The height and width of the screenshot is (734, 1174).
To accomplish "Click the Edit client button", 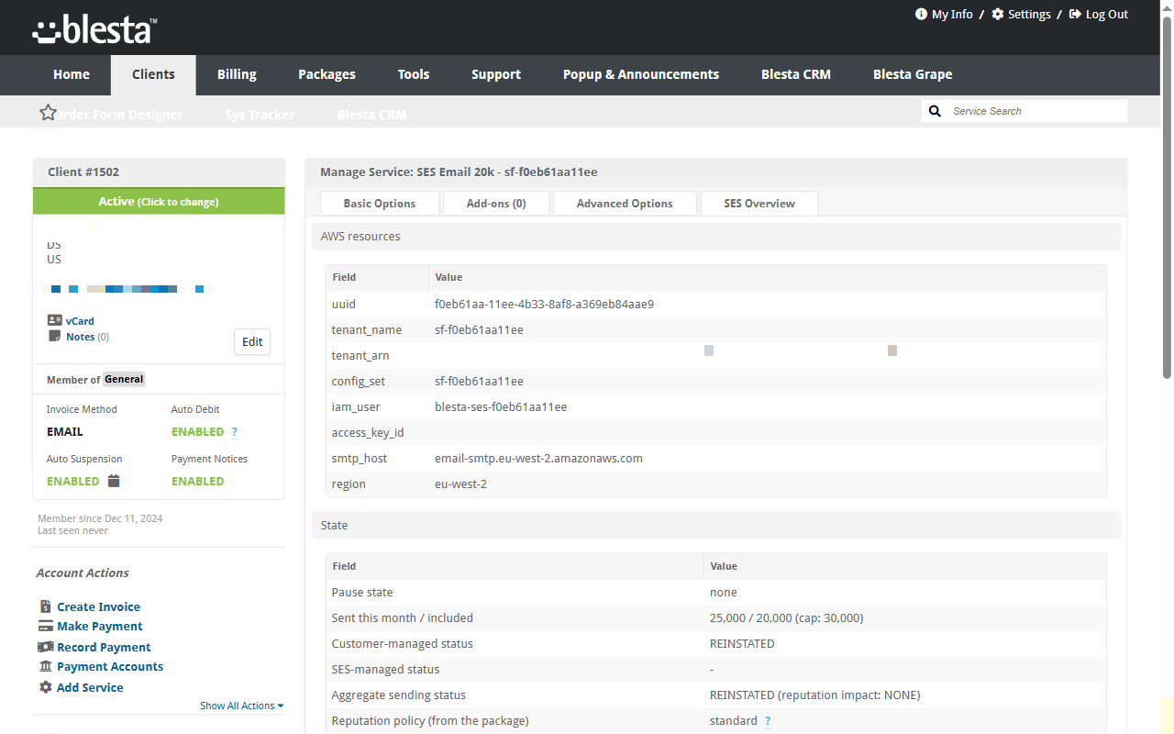I will (x=252, y=341).
